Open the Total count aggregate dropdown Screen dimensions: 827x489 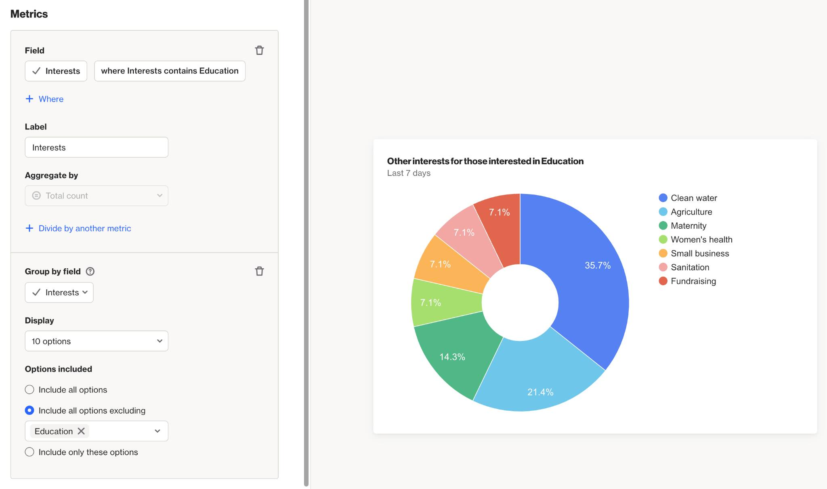97,196
